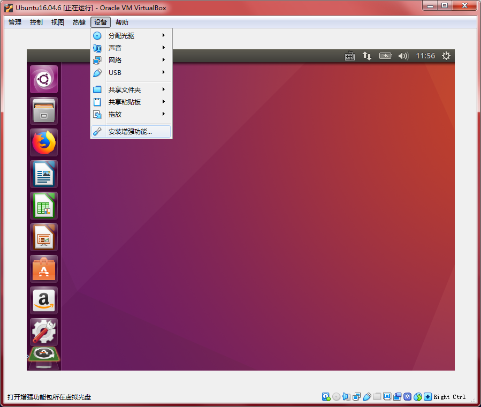Click the drag-and-drop icon beside 拖放

point(97,115)
